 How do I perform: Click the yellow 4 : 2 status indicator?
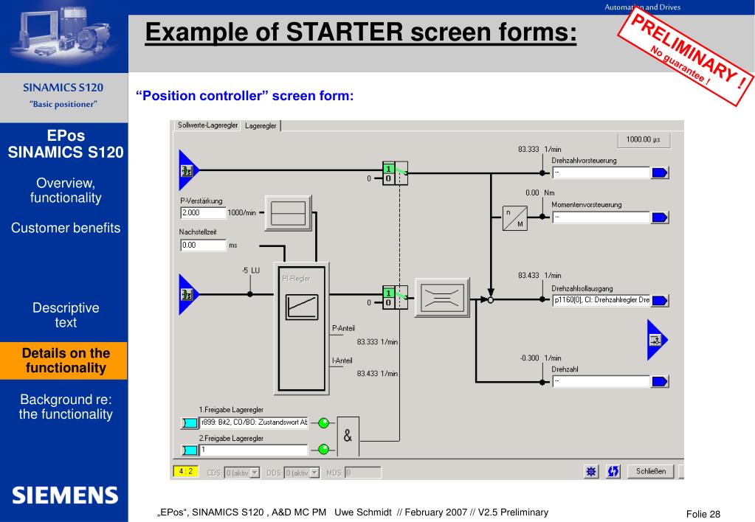186,471
